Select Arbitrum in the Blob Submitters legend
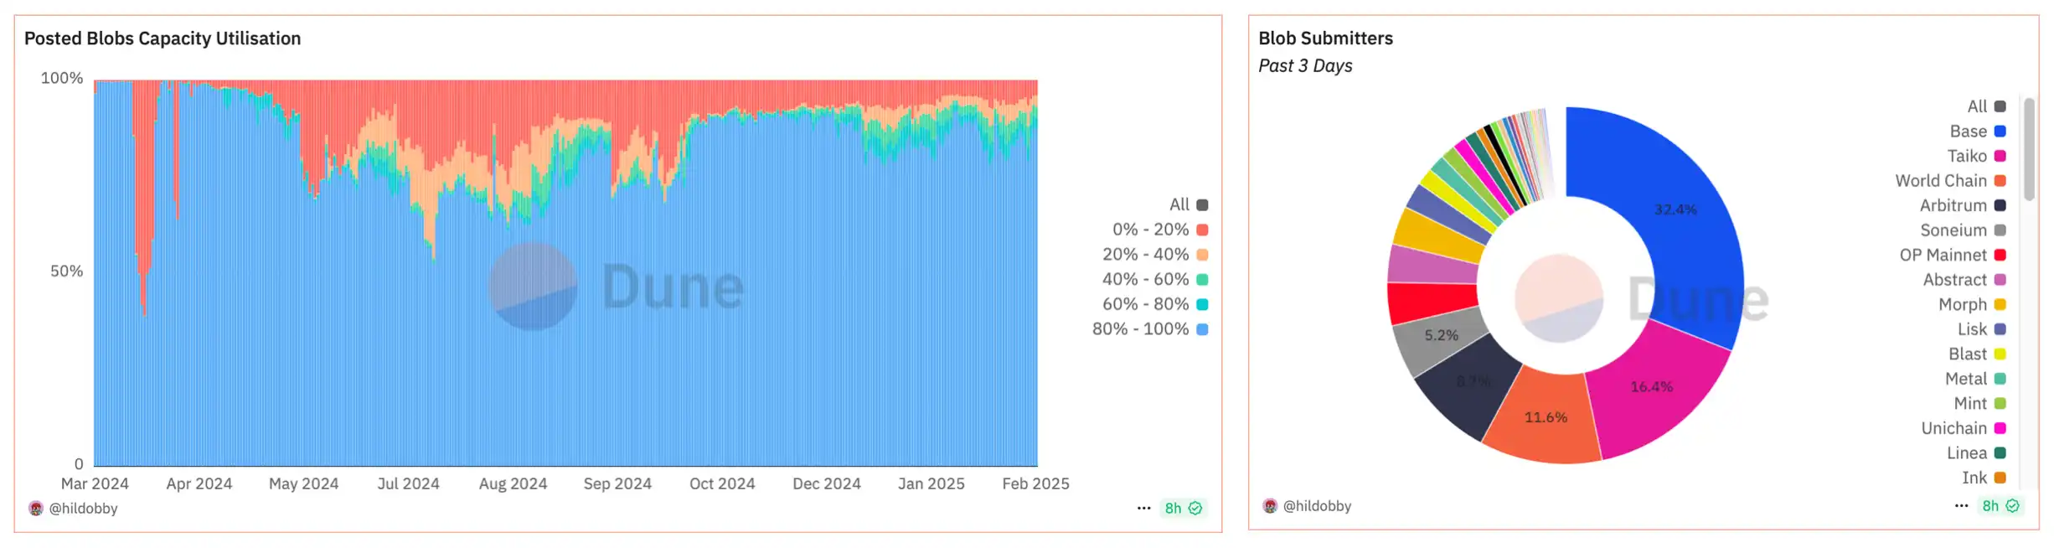The height and width of the screenshot is (548, 2059). (1953, 205)
